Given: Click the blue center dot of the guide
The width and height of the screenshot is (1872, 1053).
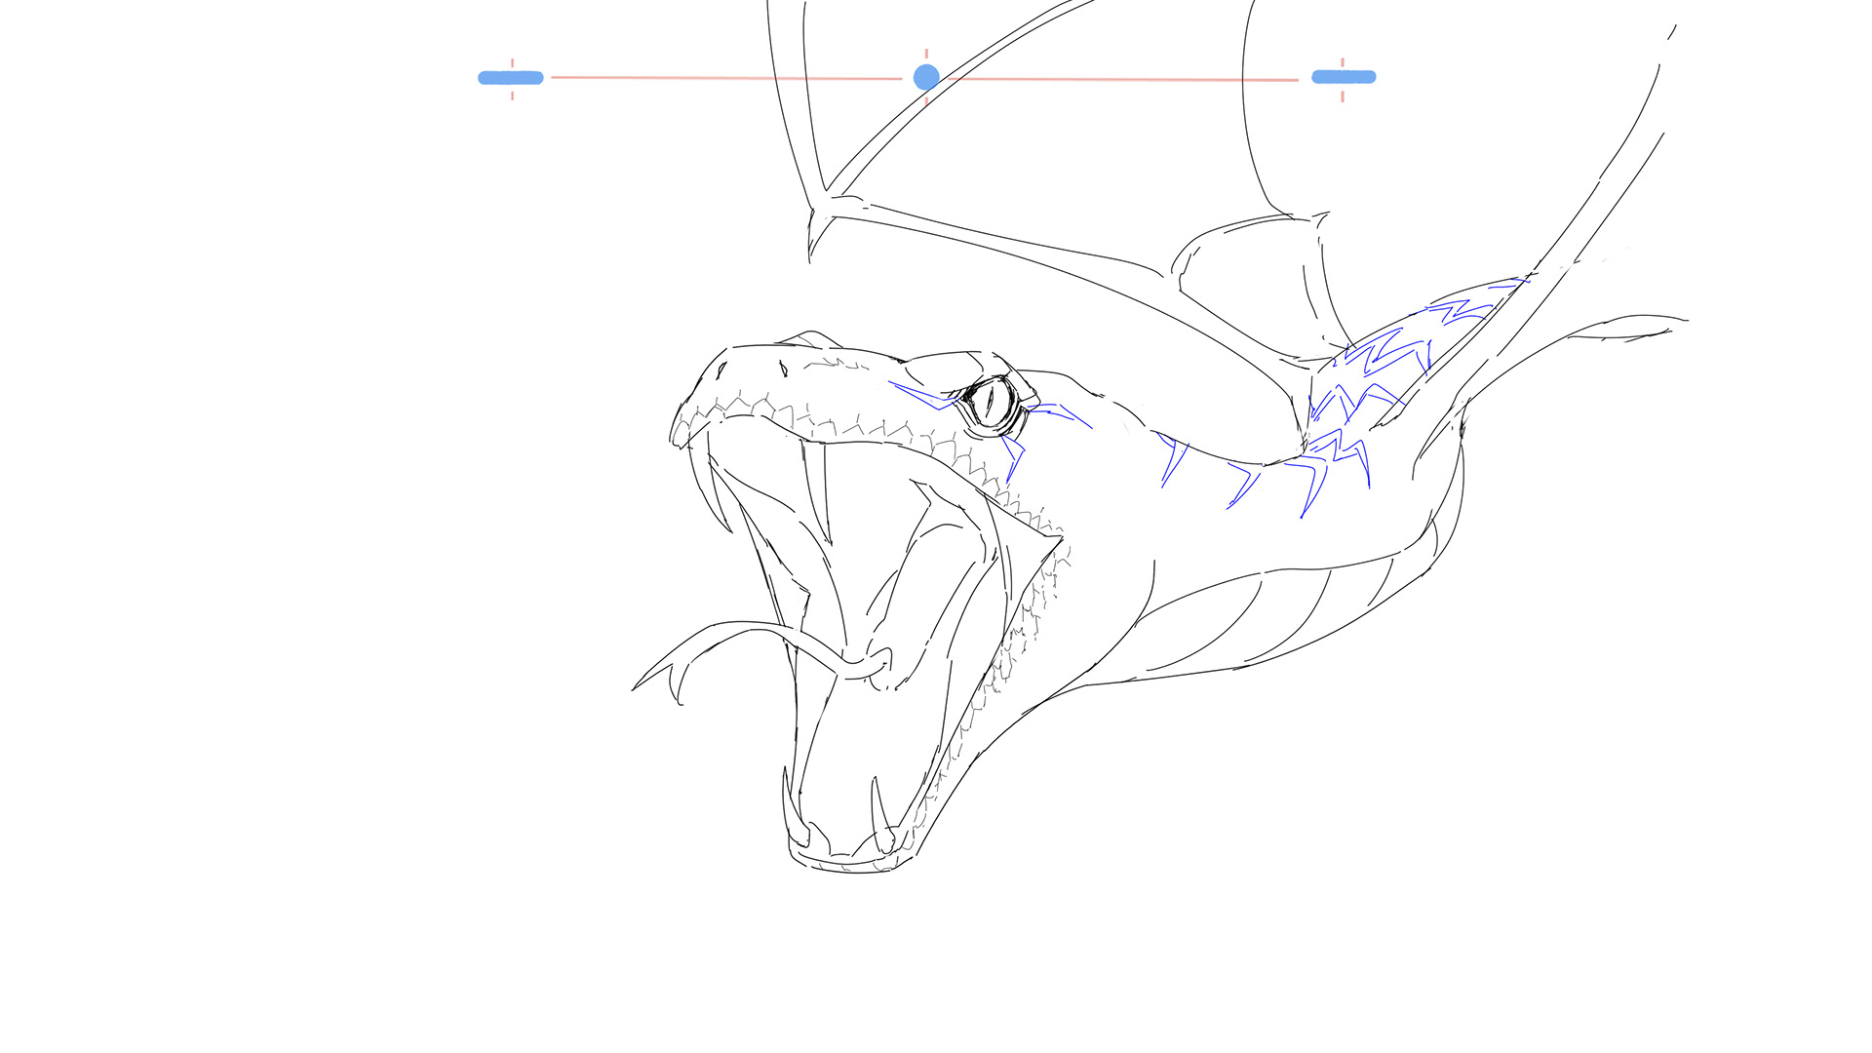Looking at the screenshot, I should 926,77.
